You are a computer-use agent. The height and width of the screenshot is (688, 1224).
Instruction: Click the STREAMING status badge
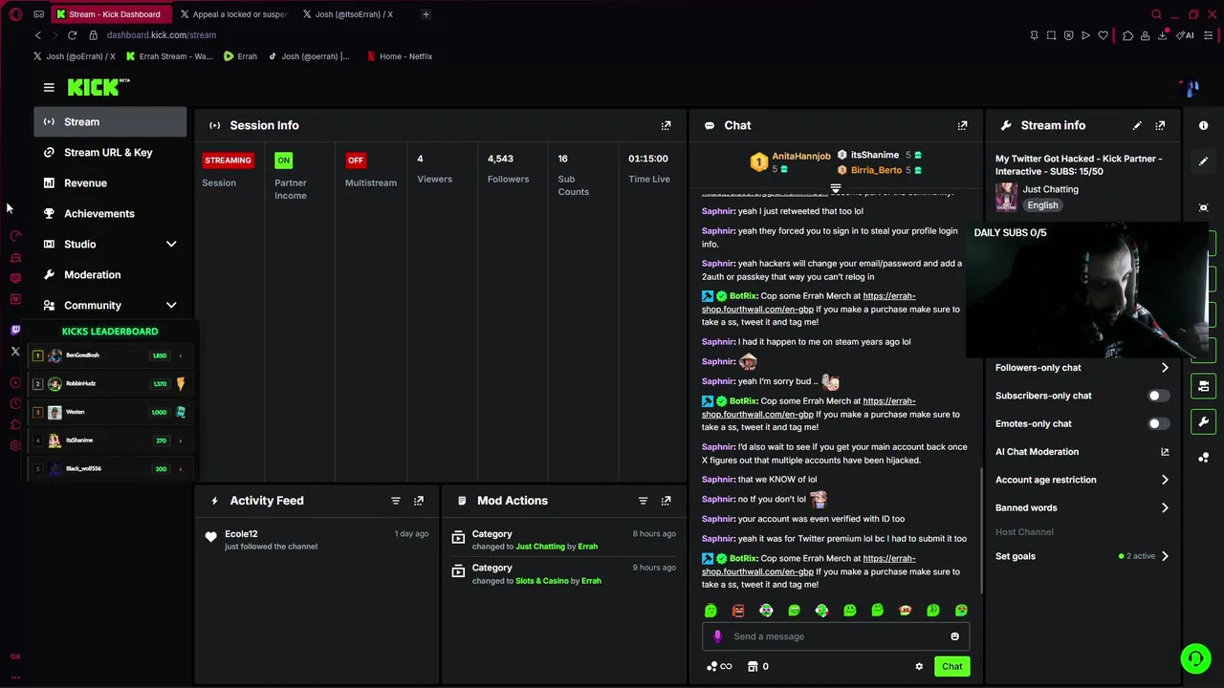[x=228, y=161]
